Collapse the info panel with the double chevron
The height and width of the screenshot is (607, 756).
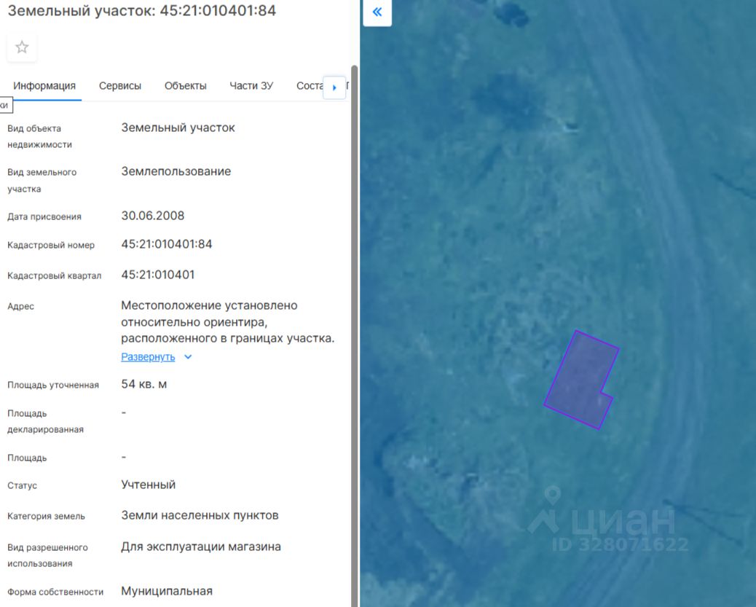pyautogui.click(x=377, y=12)
